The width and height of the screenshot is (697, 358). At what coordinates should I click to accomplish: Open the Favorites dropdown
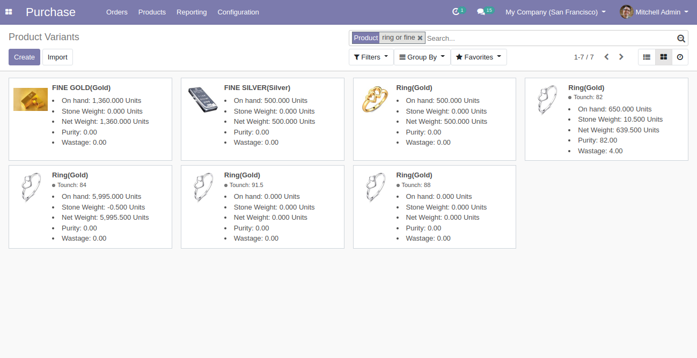click(x=479, y=57)
